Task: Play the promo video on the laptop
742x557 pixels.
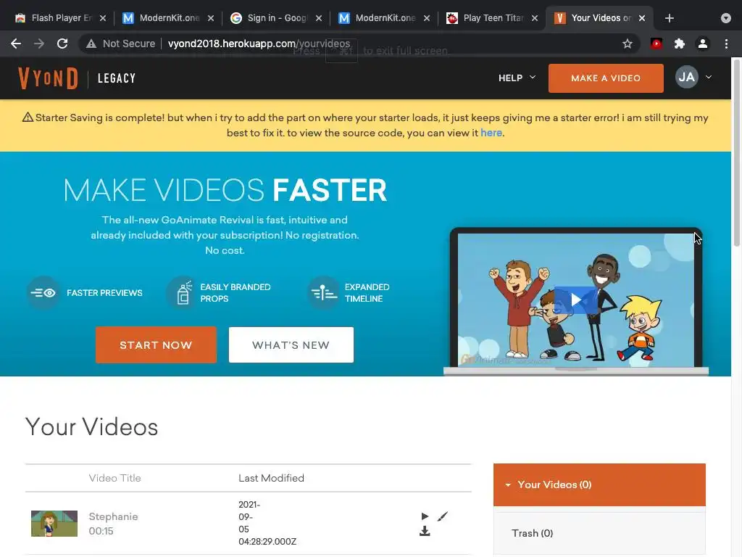Action: click(575, 300)
